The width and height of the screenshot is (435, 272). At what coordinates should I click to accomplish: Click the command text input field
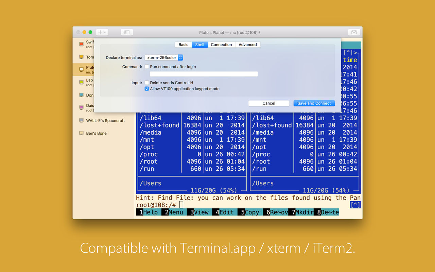coord(204,74)
